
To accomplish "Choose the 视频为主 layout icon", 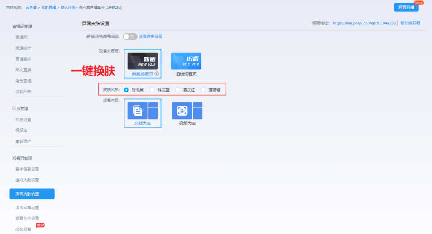I will (x=187, y=110).
